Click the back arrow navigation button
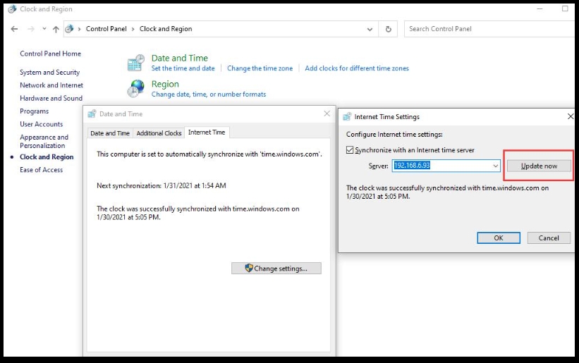Viewport: 579px width, 363px height. tap(15, 29)
